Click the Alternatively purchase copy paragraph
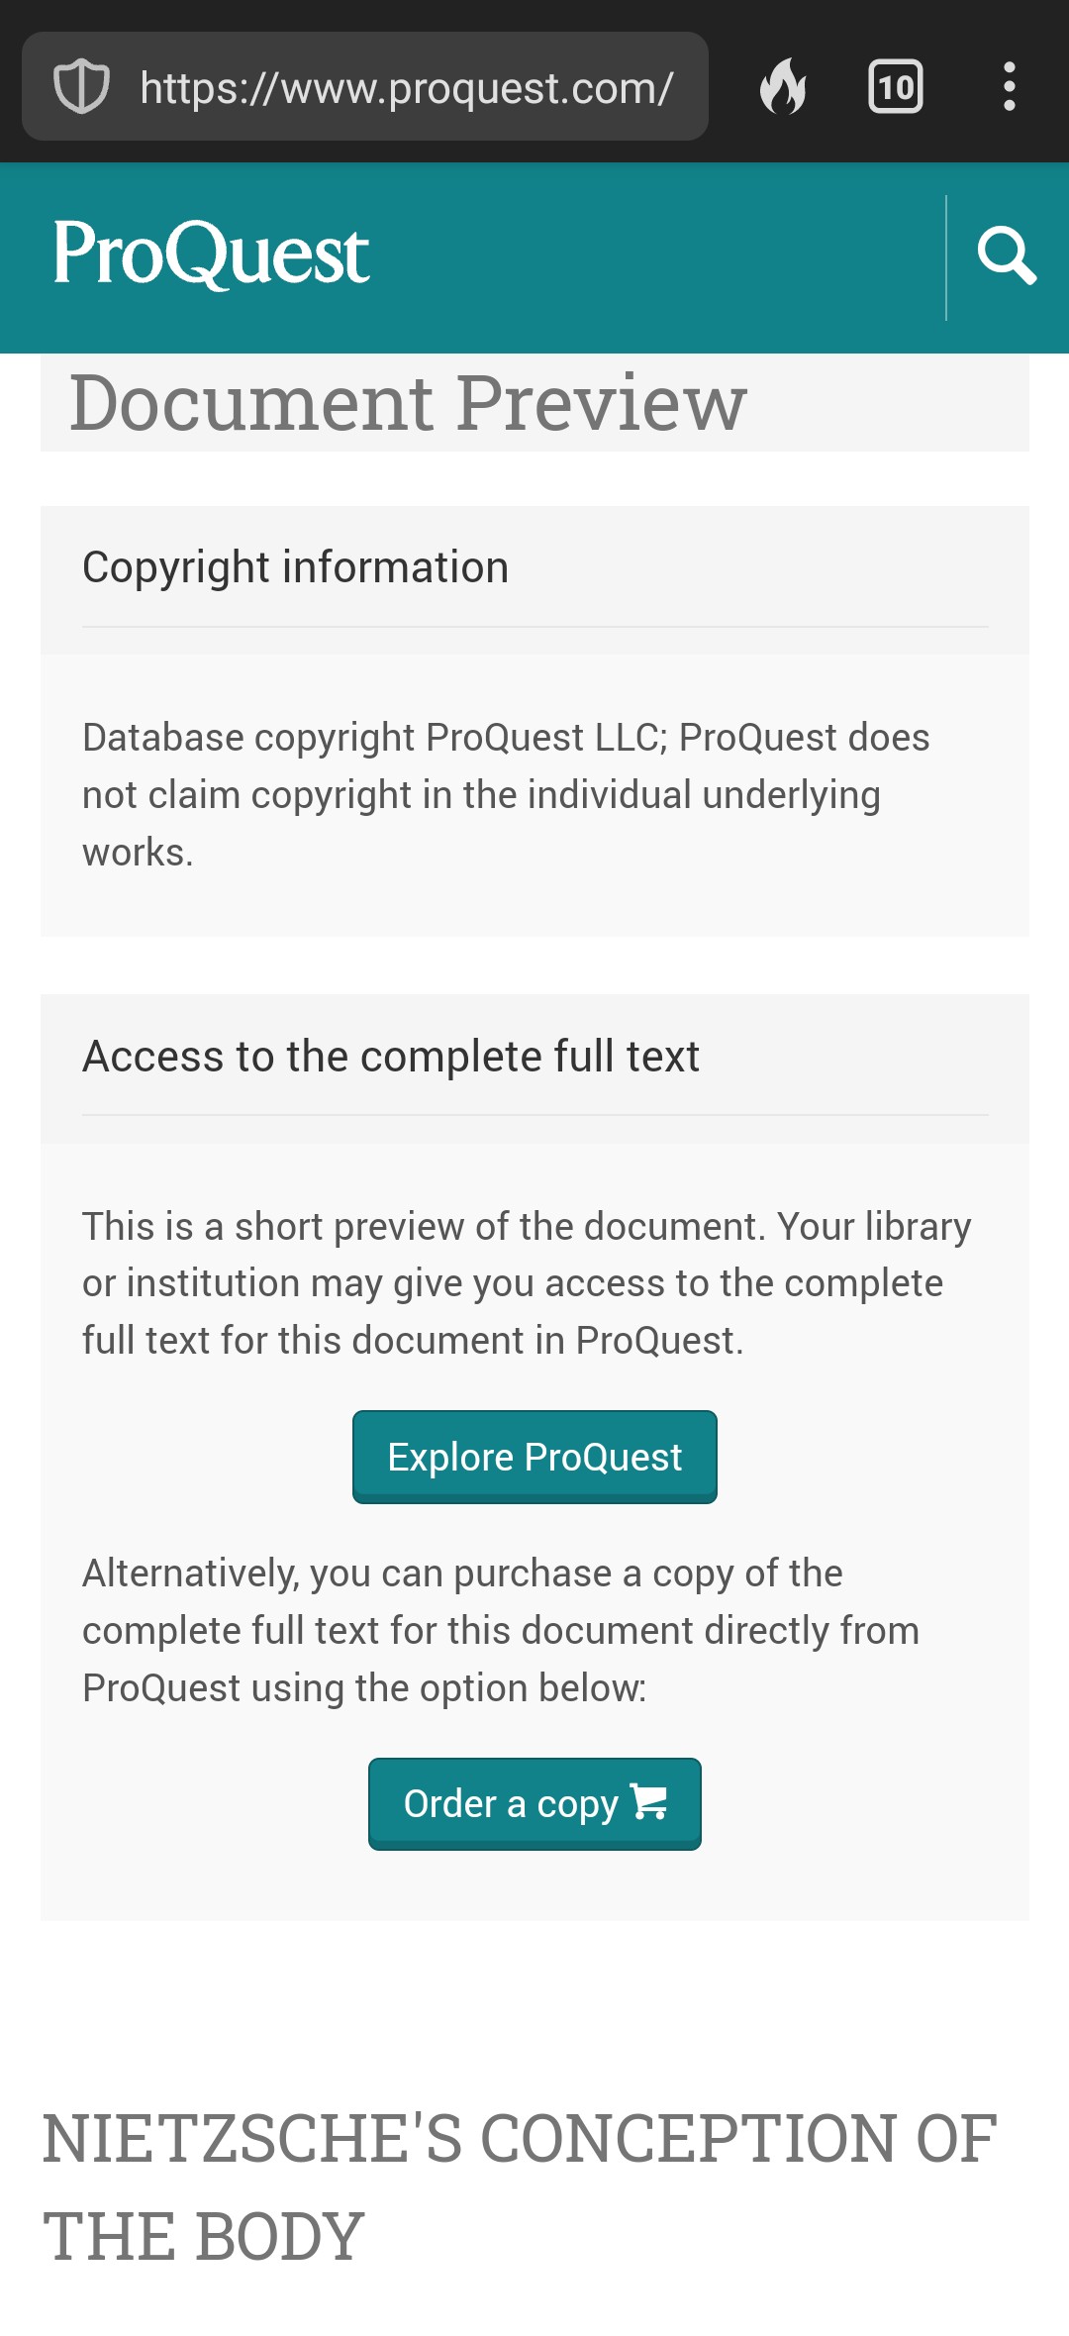 [501, 1631]
